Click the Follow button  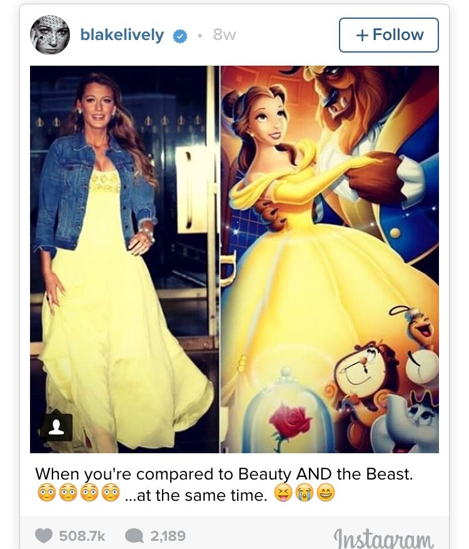tap(388, 35)
